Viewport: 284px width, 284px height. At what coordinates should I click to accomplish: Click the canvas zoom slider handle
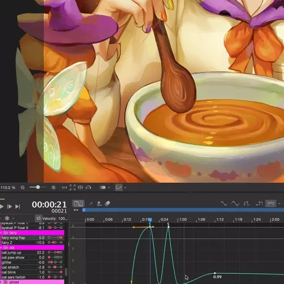pyautogui.click(x=38, y=187)
